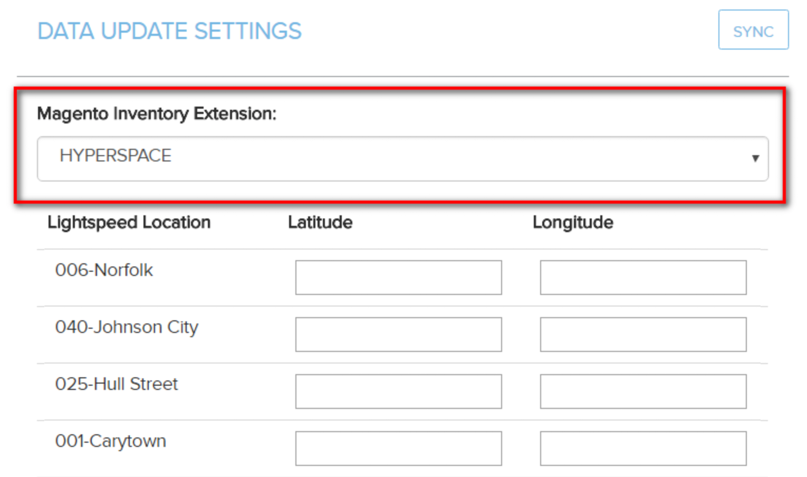Viewport: 807px width, 477px height.
Task: Click the Magento Inventory Extension label
Action: pyautogui.click(x=157, y=113)
